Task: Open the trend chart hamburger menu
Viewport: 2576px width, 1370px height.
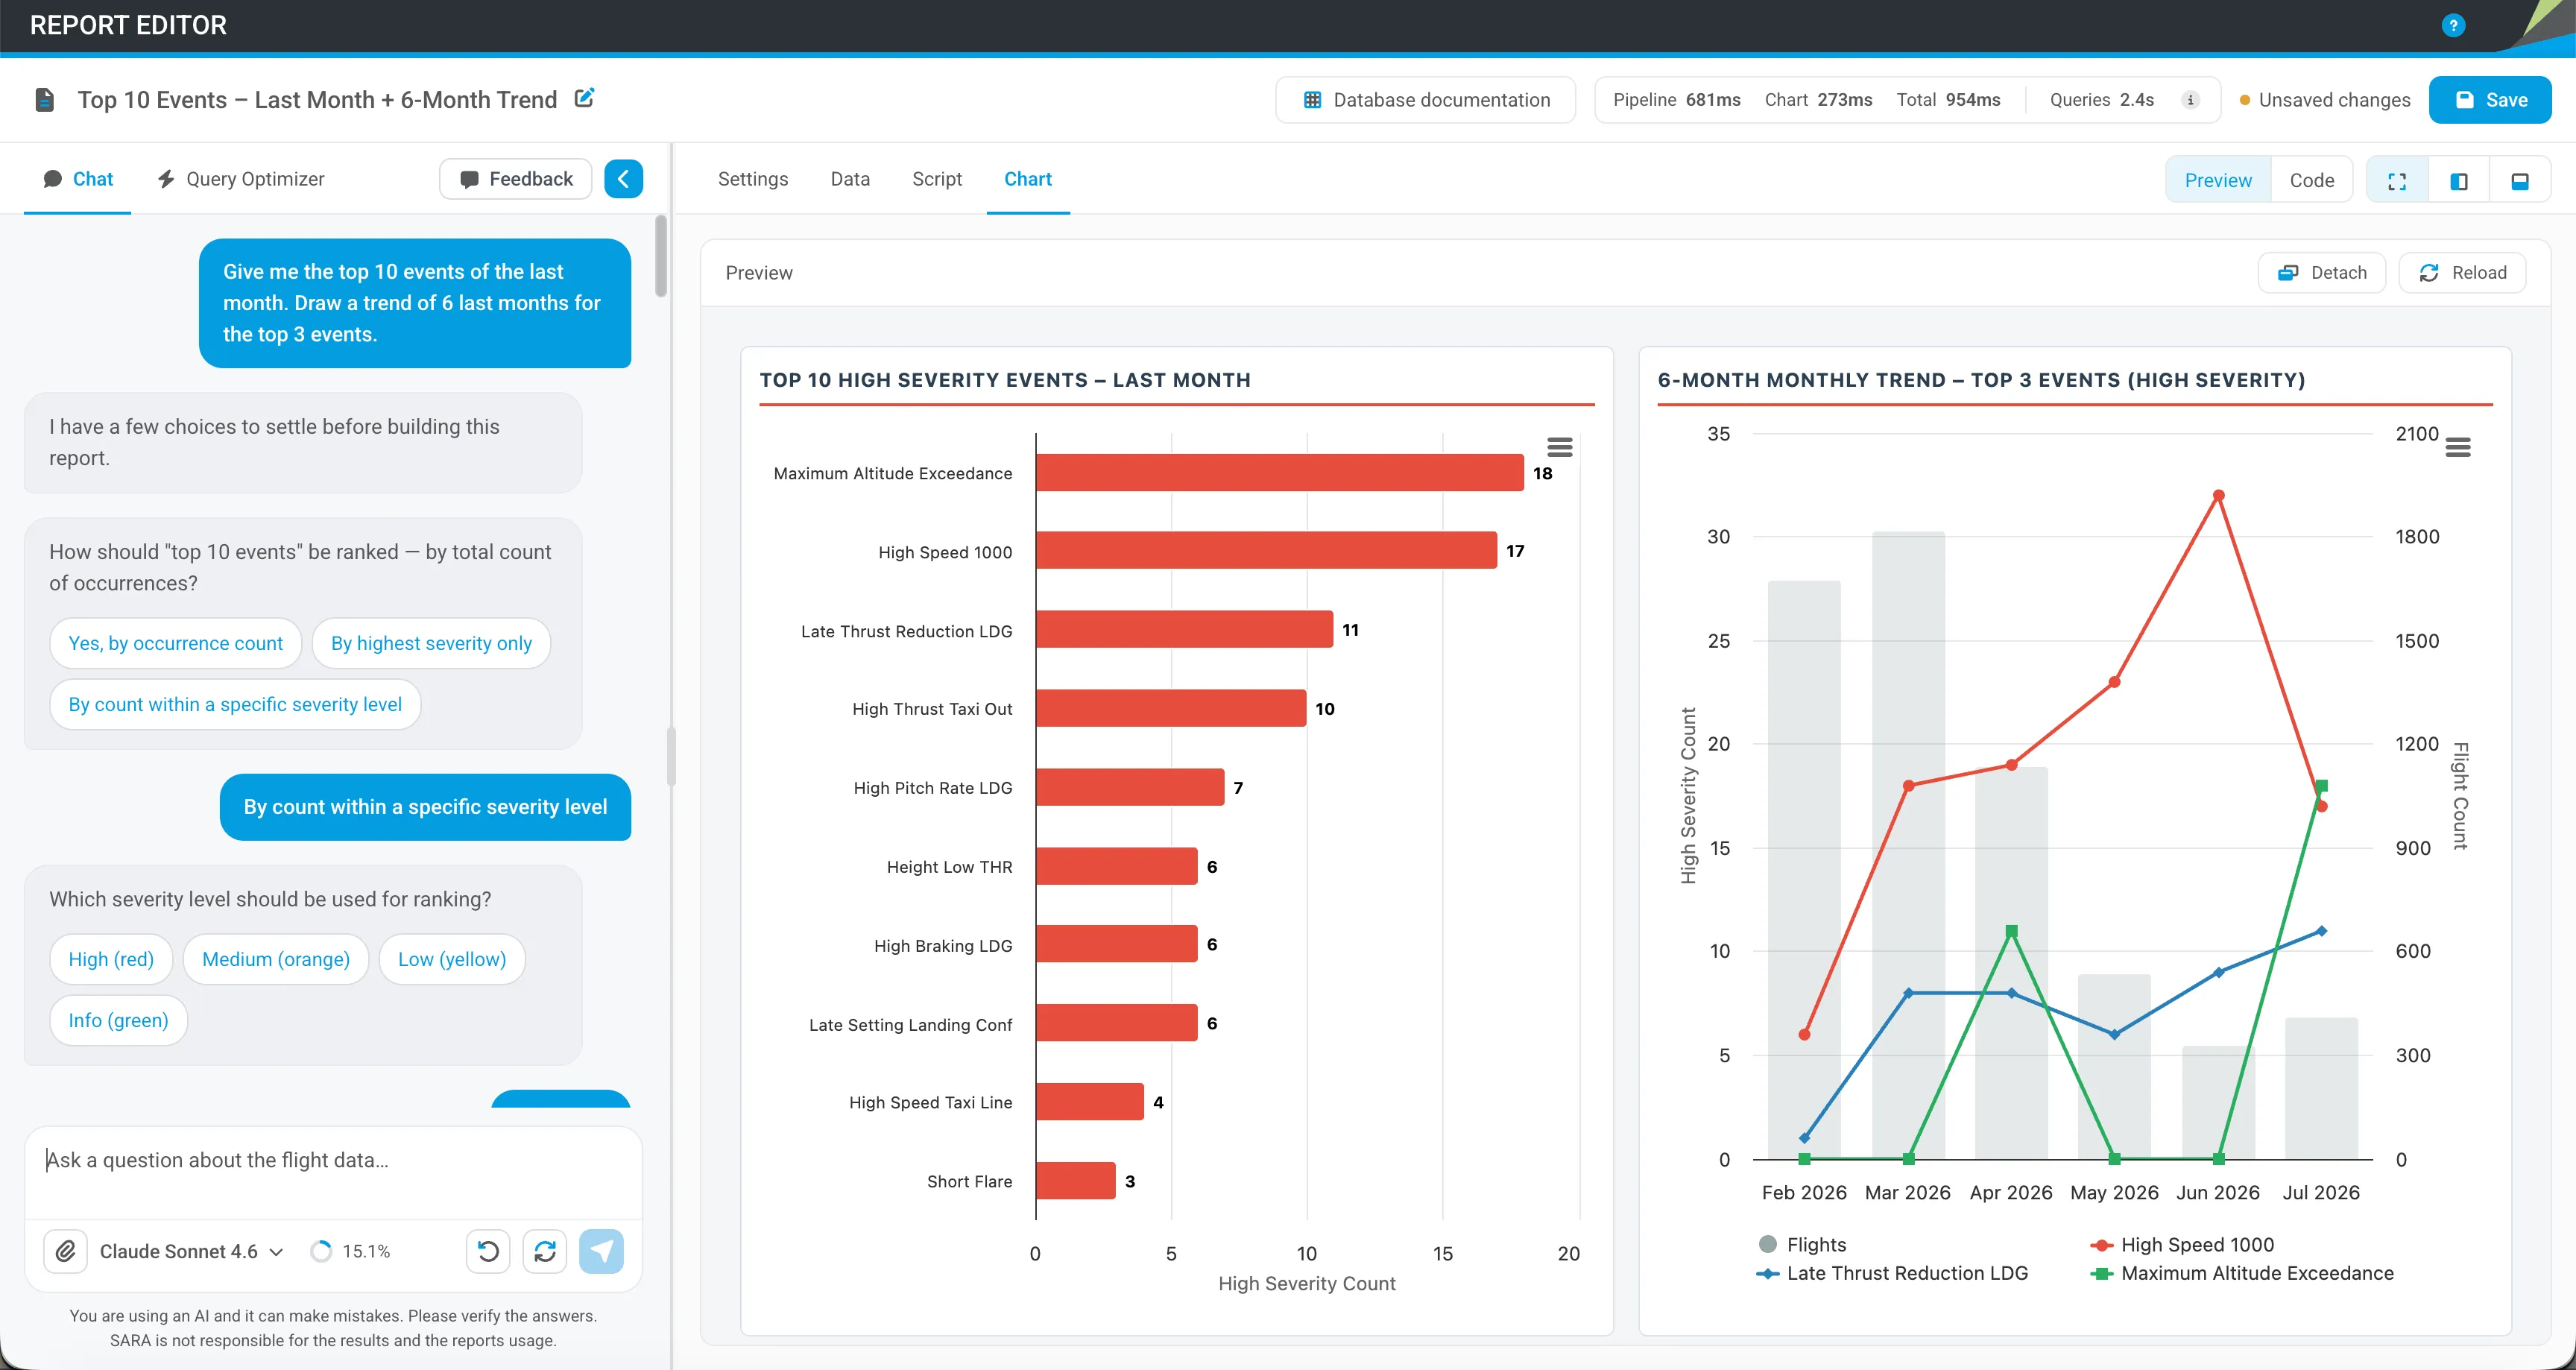Action: [2458, 447]
